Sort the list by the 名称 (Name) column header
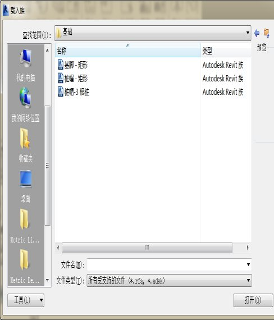The width and height of the screenshot is (274, 320). click(x=128, y=50)
